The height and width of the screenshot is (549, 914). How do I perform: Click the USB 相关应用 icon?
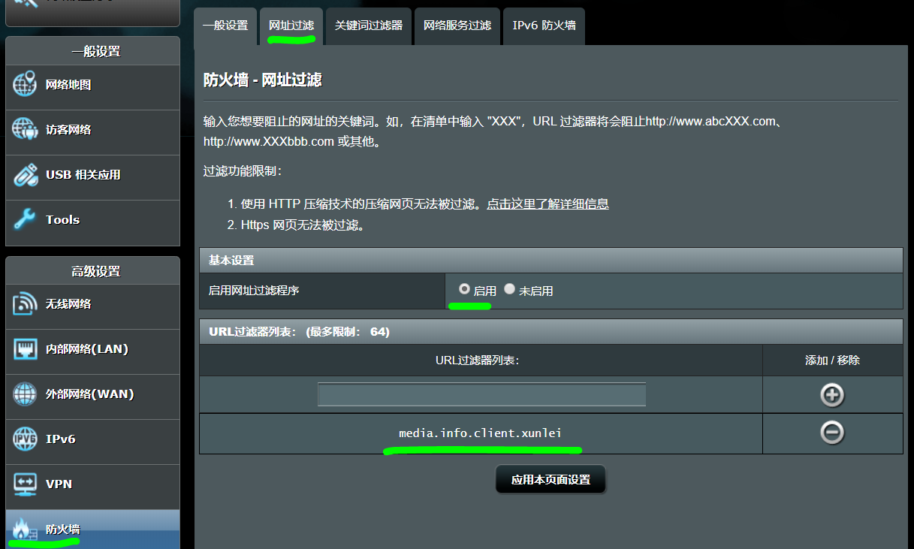pos(25,174)
